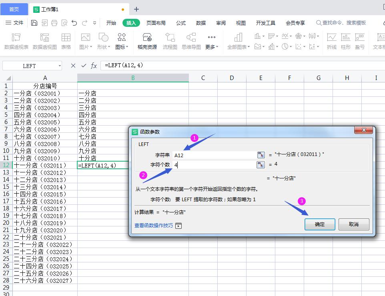Click the 字符串 input field containing A12
Screen dimensions: 385x296
[x=215, y=155]
